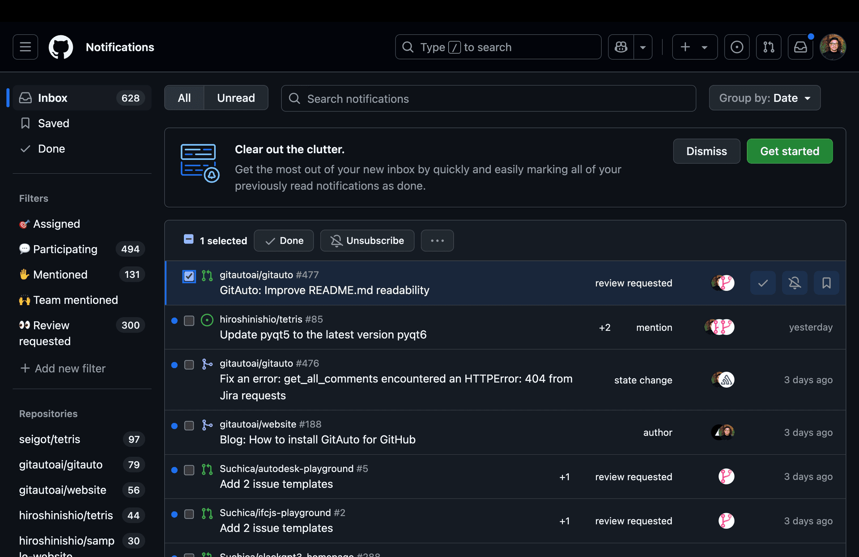Switch to the Unread tab
Image resolution: width=859 pixels, height=557 pixels.
click(236, 97)
